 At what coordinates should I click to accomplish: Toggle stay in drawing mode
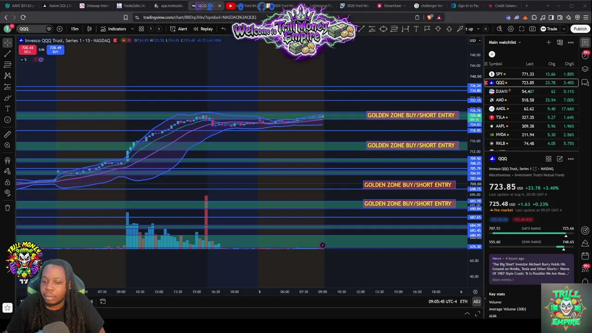tap(7, 172)
